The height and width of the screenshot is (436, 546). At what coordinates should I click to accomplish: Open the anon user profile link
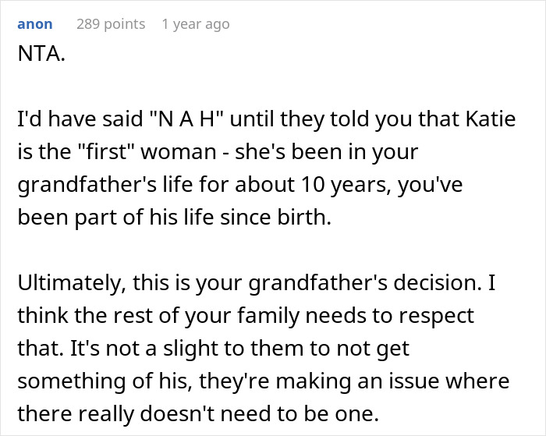click(x=35, y=24)
